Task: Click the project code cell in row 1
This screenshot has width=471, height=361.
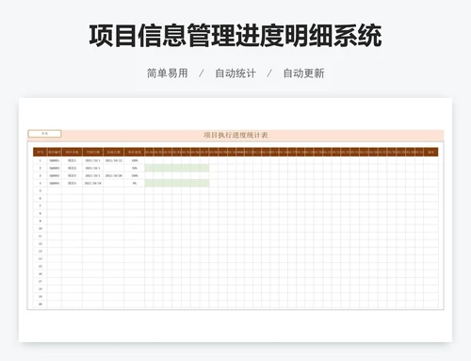Action: coord(55,160)
